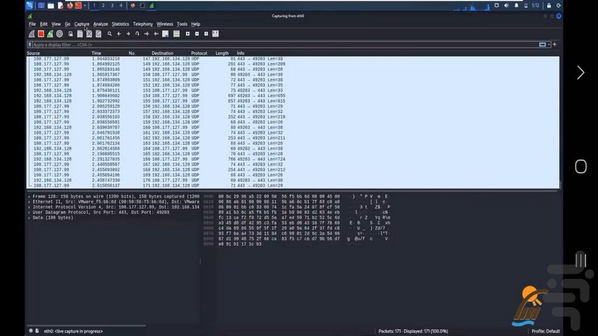The width and height of the screenshot is (598, 336).
Task: Switch to workspace 2 in the panel
Action: 103,6
